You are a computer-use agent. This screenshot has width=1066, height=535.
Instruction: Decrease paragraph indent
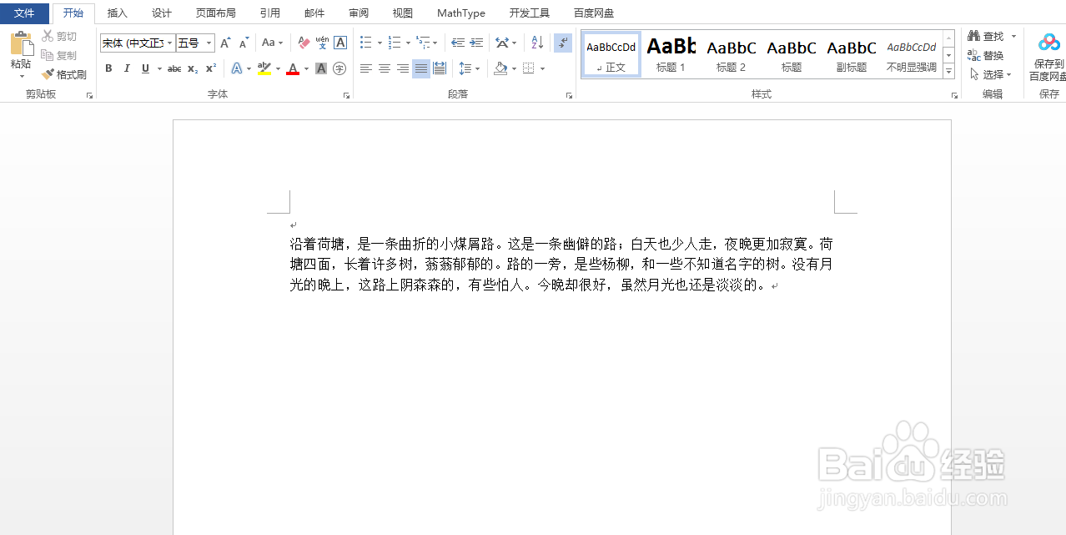pos(458,43)
